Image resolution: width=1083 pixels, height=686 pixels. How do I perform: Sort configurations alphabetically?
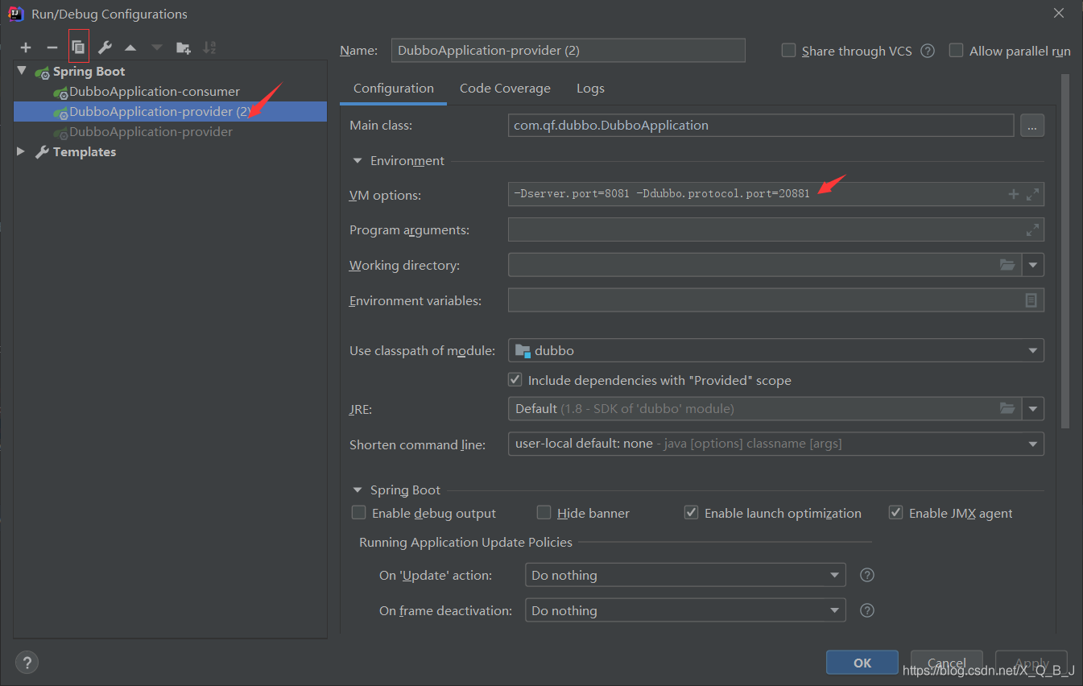click(x=209, y=48)
